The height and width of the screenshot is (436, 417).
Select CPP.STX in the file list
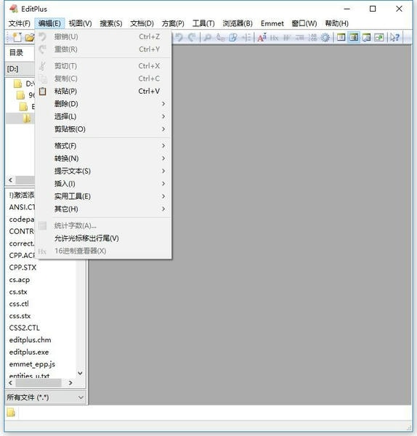pyautogui.click(x=23, y=267)
